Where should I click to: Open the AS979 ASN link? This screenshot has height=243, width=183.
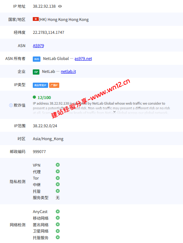pos(38,46)
